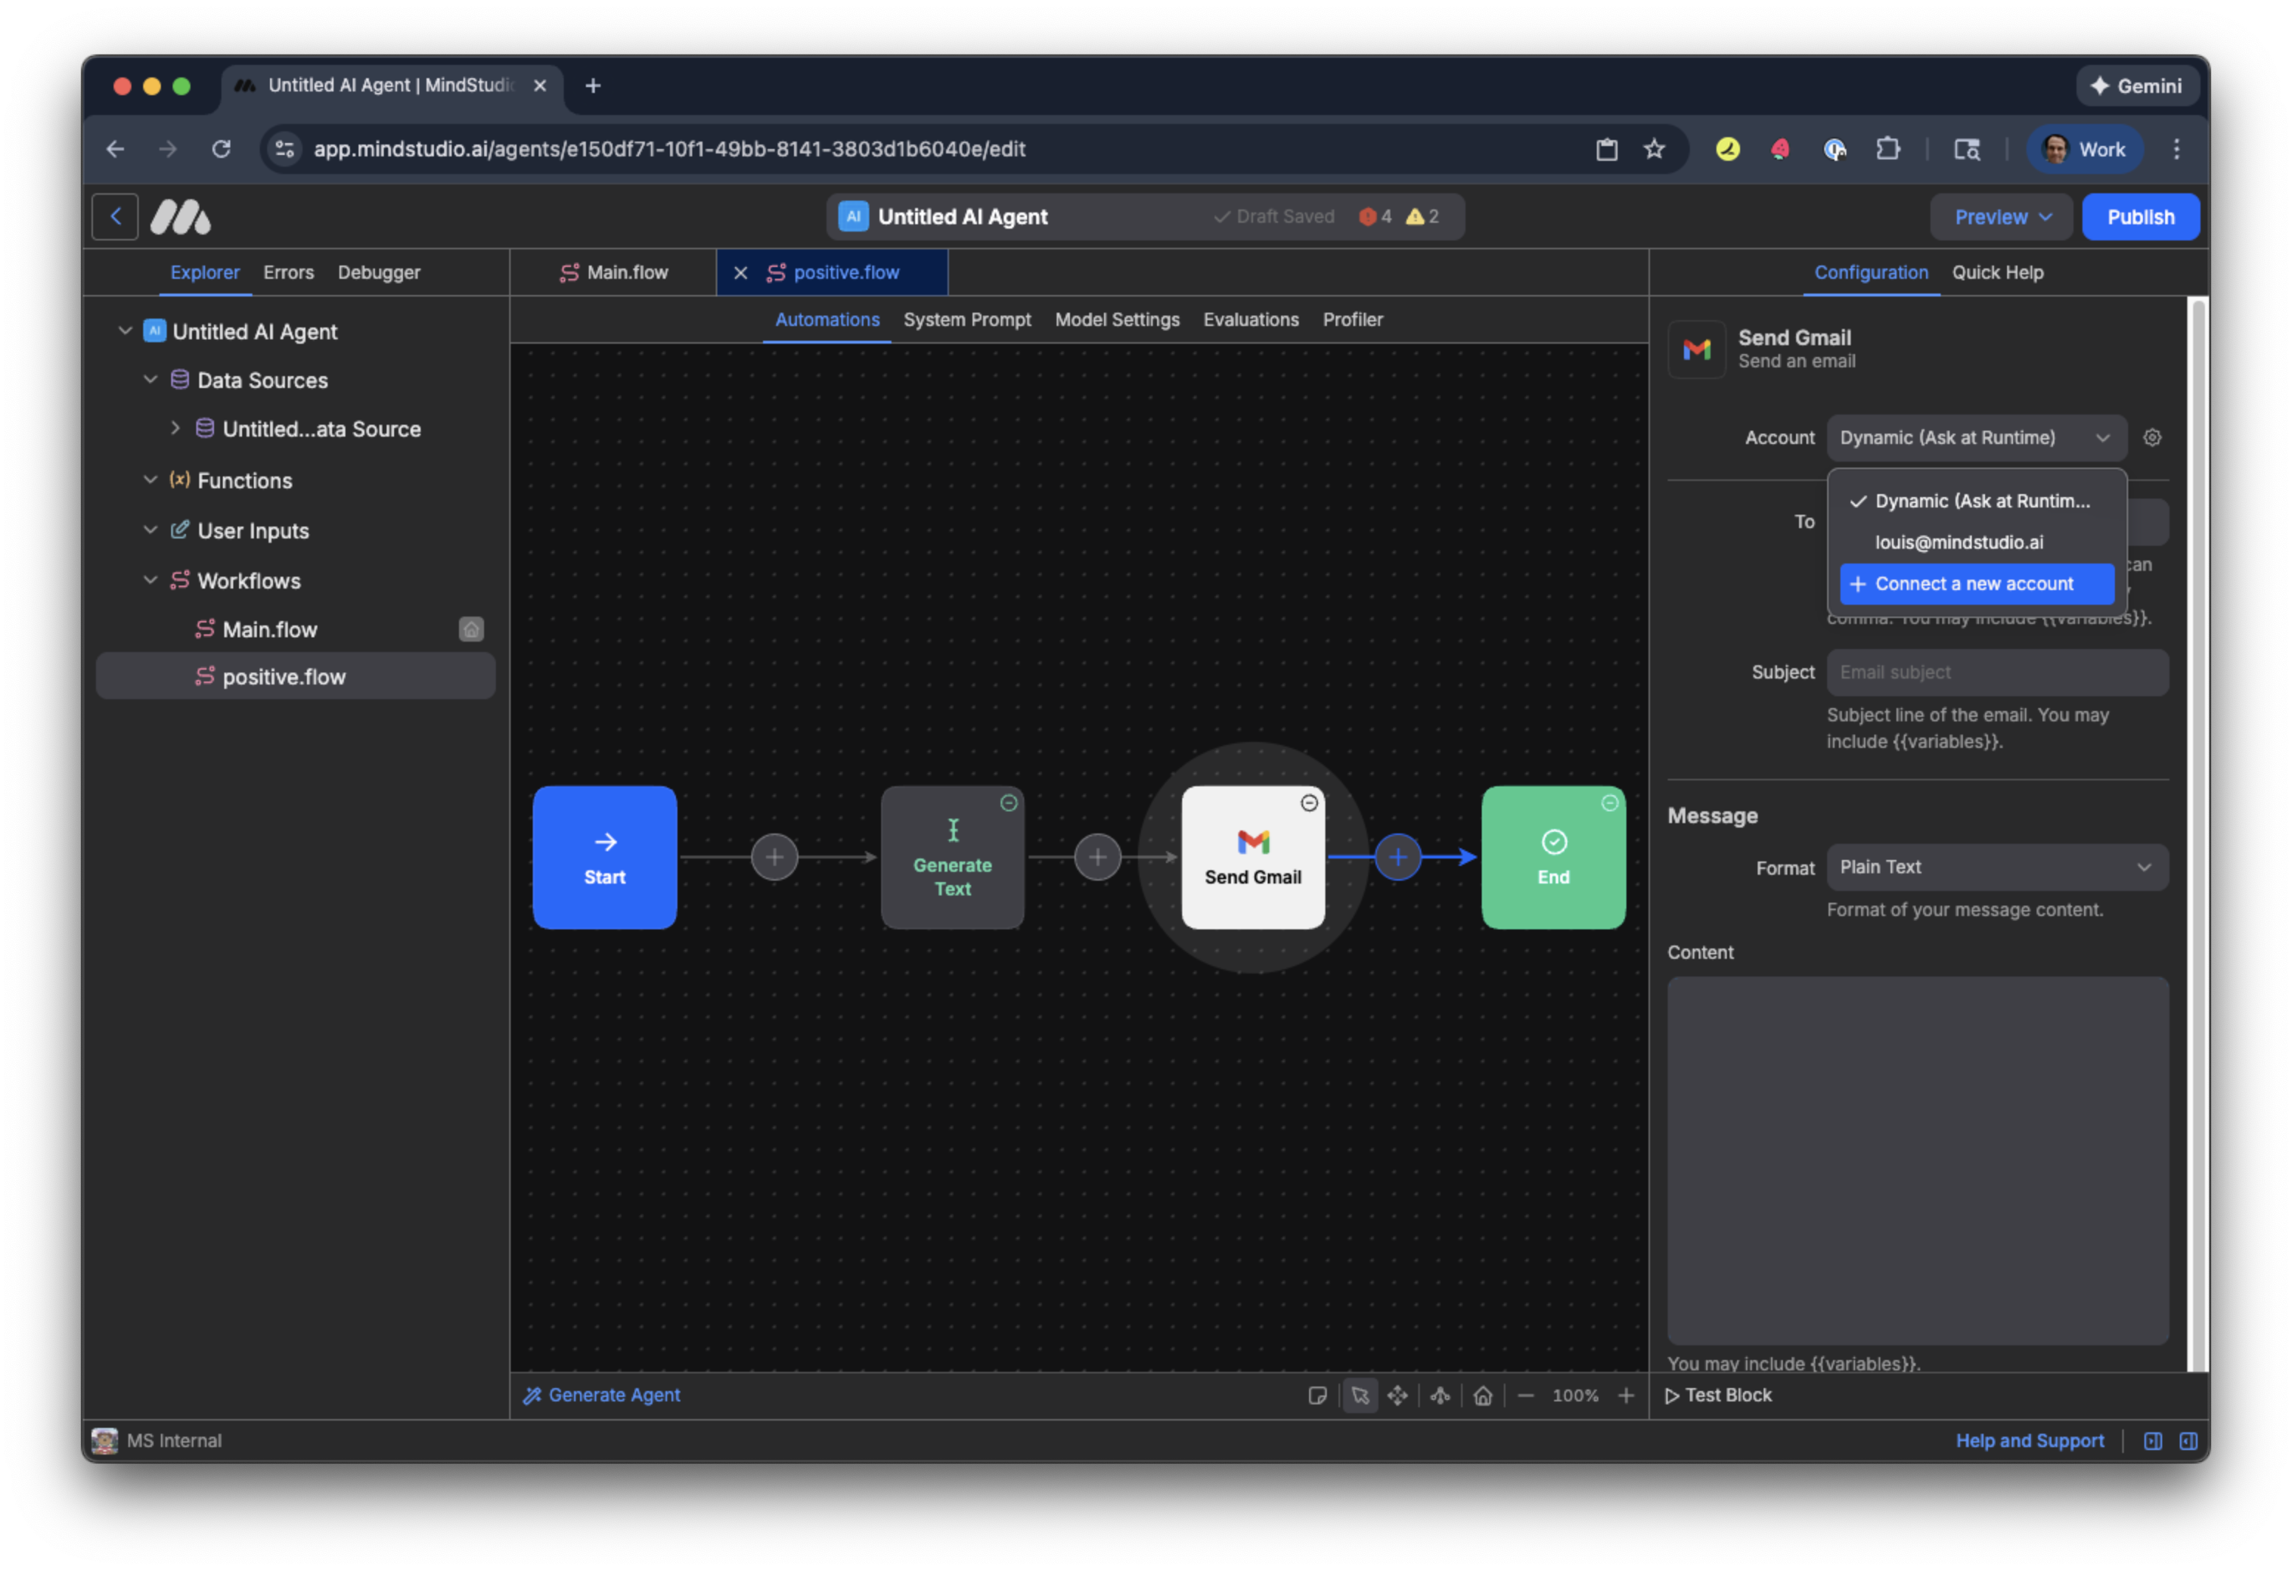This screenshot has width=2292, height=1571.
Task: Collapse the Workflows tree section
Action: [150, 580]
